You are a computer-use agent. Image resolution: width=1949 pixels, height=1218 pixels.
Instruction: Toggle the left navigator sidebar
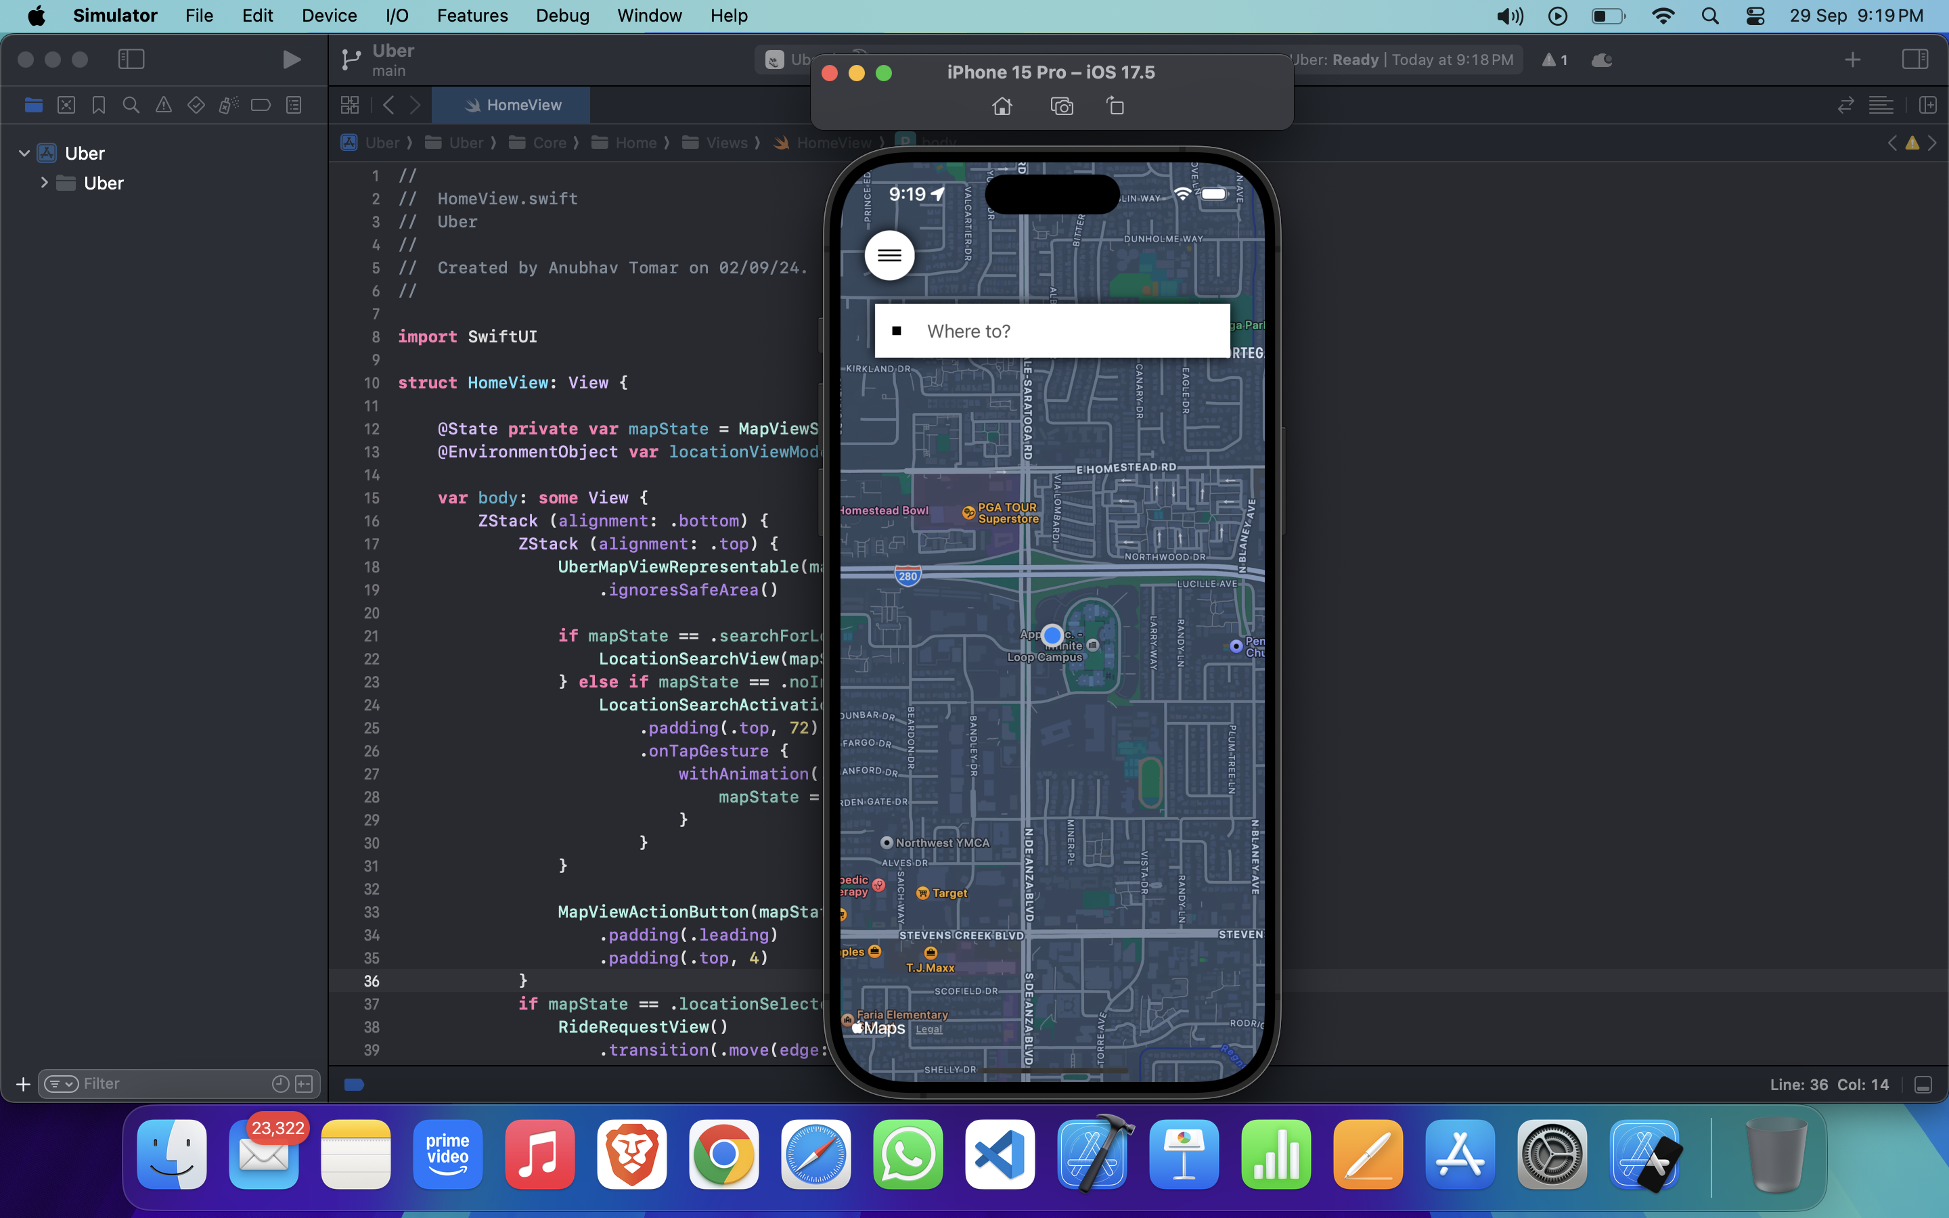(131, 60)
